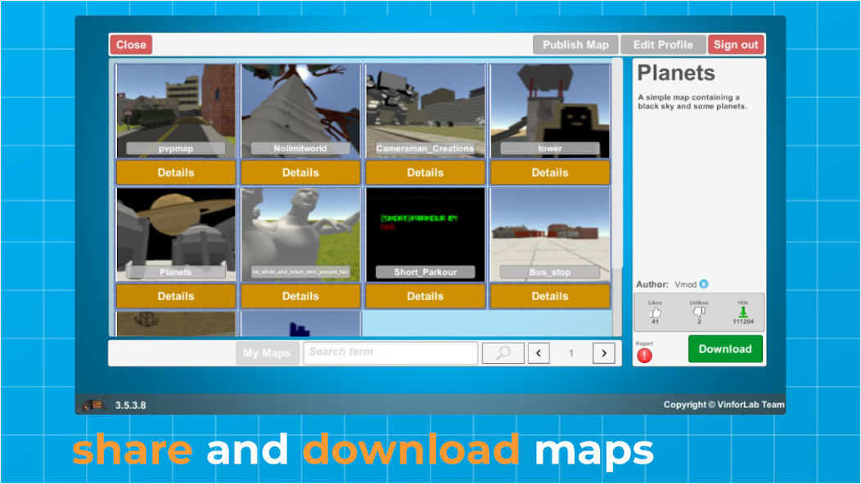
Task: Click the game logo icon in status bar
Action: click(x=92, y=403)
